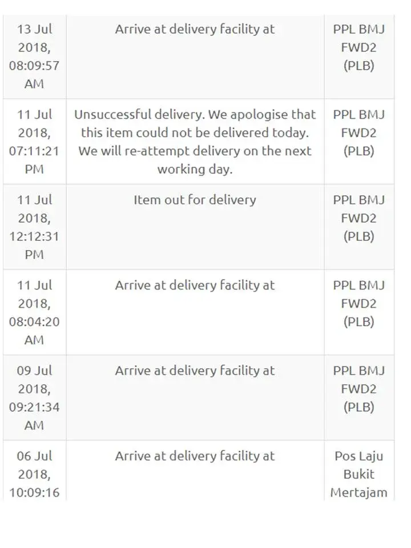
Task: Click the 11 Jul 2018, 12:12:31 PM timestamp
Action: [x=34, y=227]
